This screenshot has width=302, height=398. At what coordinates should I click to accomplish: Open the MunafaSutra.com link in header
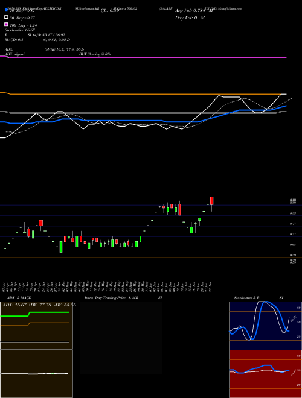(230, 8)
